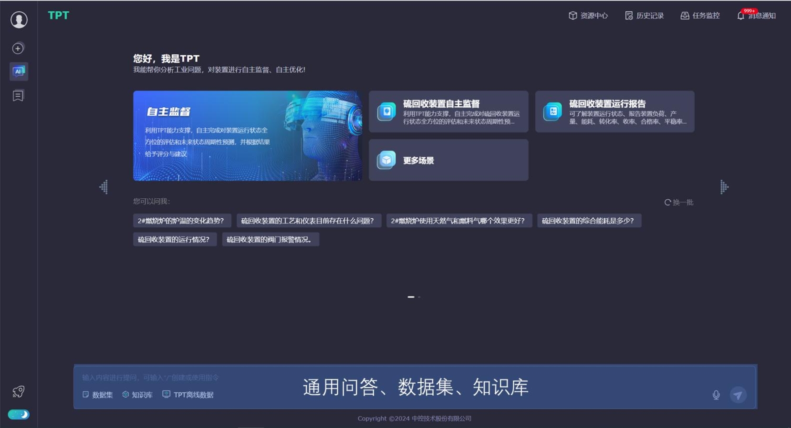Screen dimensions: 791x428
Task: Click 换一批 to refresh suggestions
Action: [678, 203]
